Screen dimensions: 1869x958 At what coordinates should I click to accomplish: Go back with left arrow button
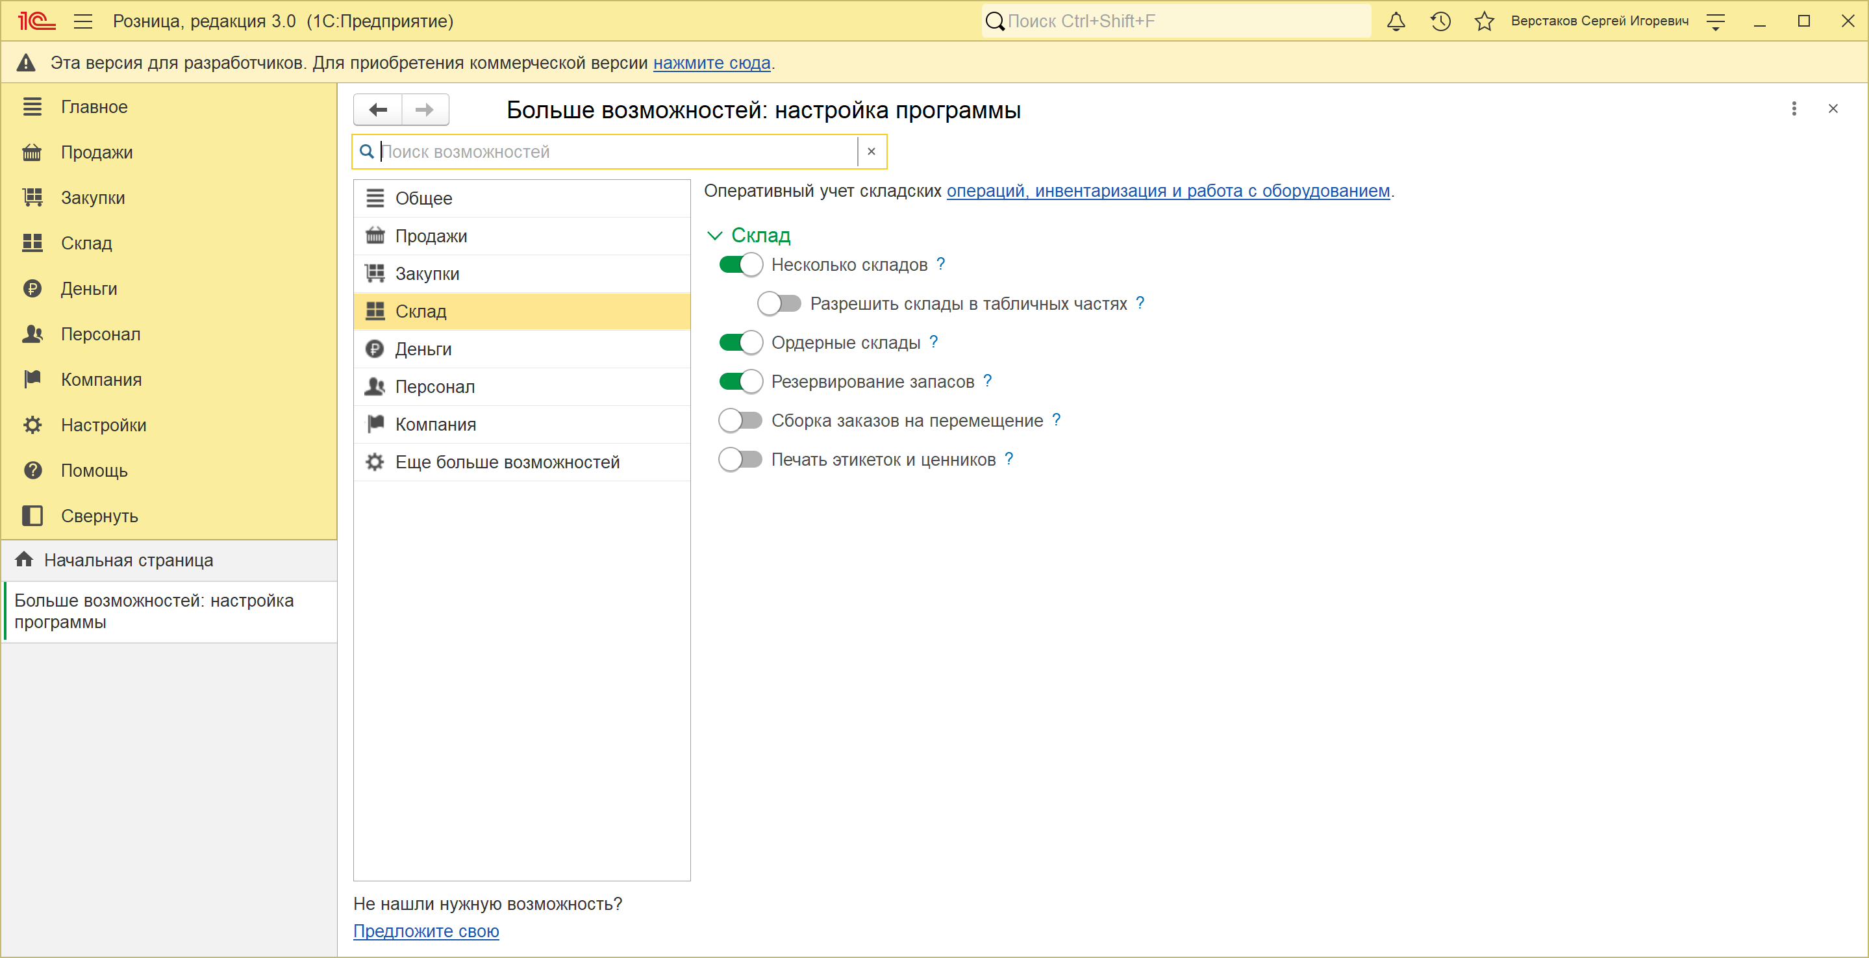point(378,110)
